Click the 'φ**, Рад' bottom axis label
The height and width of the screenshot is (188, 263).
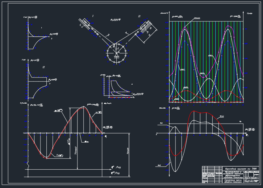coord(115,173)
